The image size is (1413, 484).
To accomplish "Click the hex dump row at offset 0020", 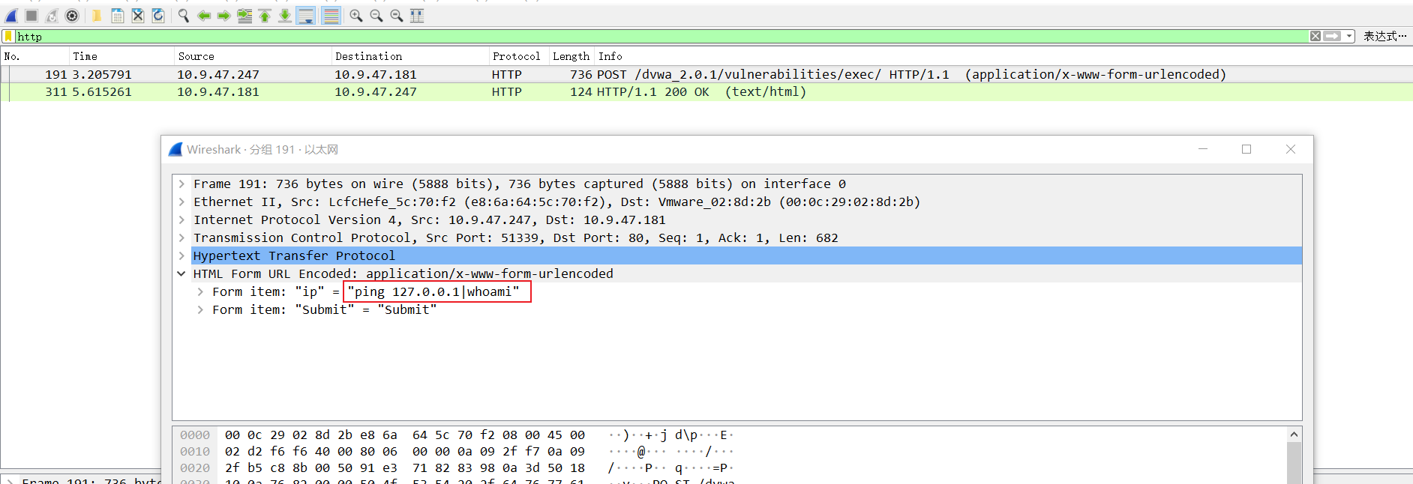I will point(456,468).
